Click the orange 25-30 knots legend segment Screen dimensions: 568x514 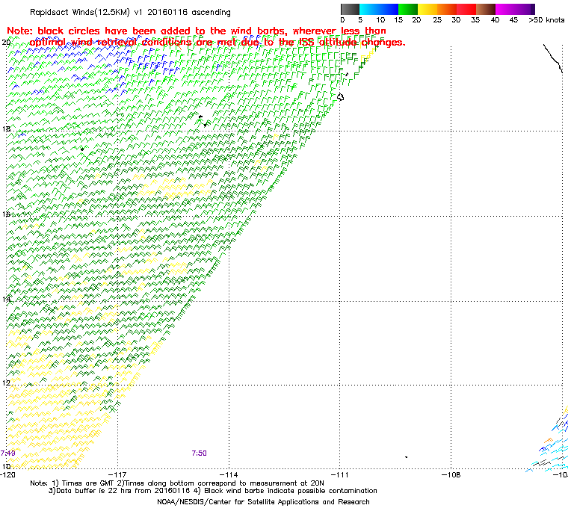447,9
